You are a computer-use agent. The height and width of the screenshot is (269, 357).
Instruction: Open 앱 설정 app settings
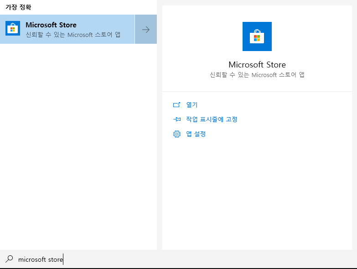196,134
